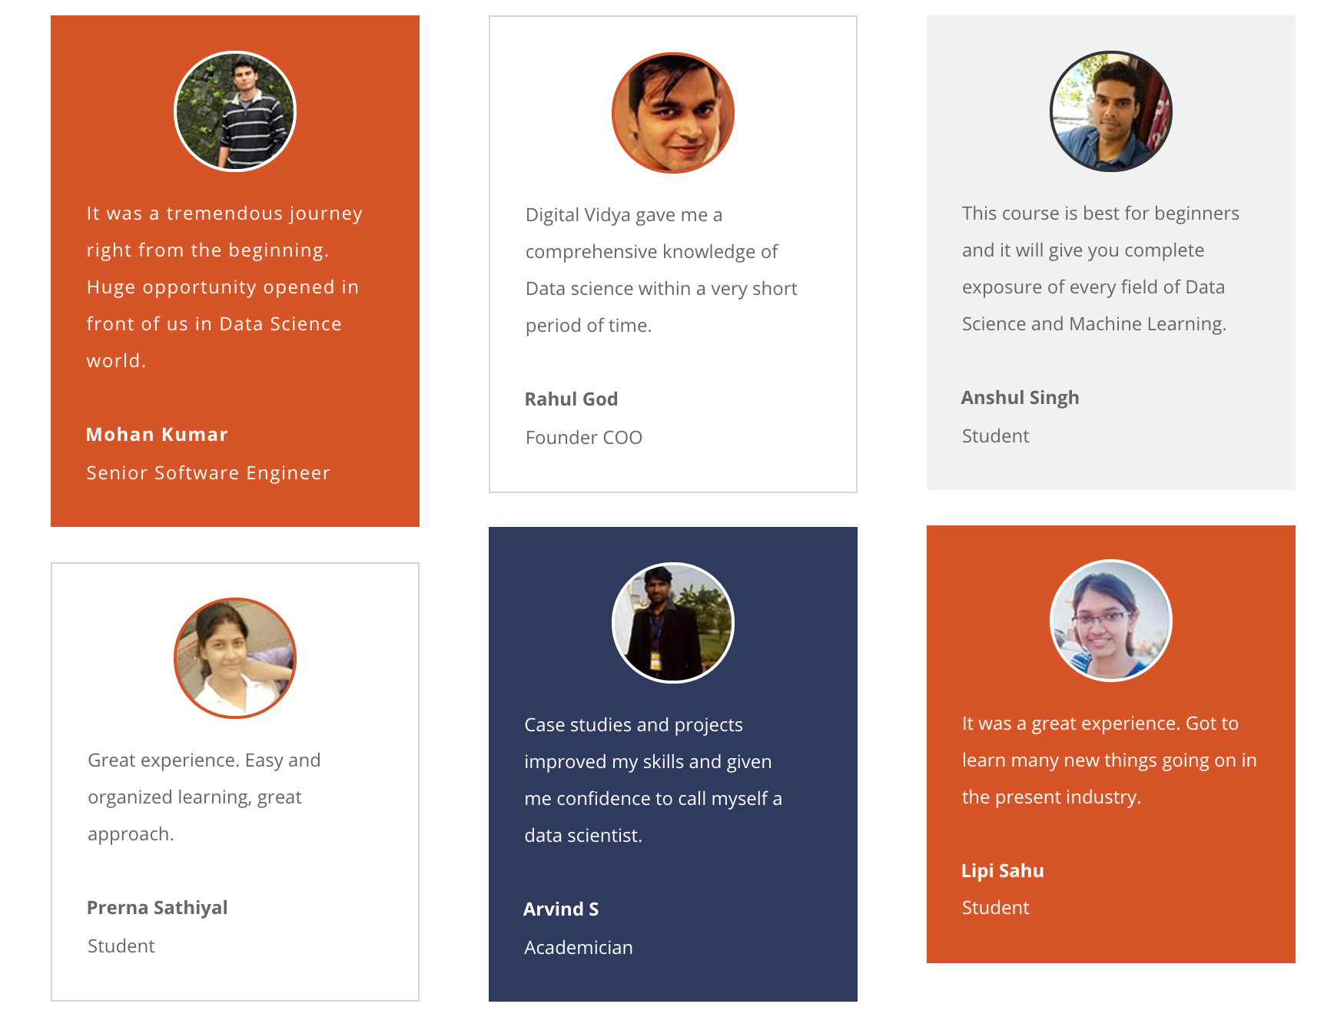Click the "Case studies and projects" testimonial
The height and width of the screenshot is (1017, 1334).
click(x=653, y=780)
